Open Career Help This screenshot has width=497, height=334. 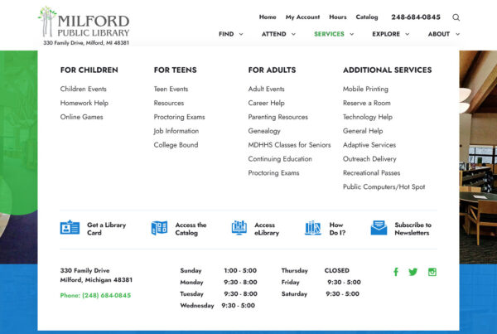266,103
